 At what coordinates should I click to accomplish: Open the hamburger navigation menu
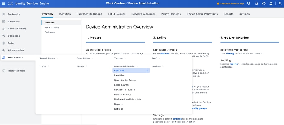[x=3, y=3]
